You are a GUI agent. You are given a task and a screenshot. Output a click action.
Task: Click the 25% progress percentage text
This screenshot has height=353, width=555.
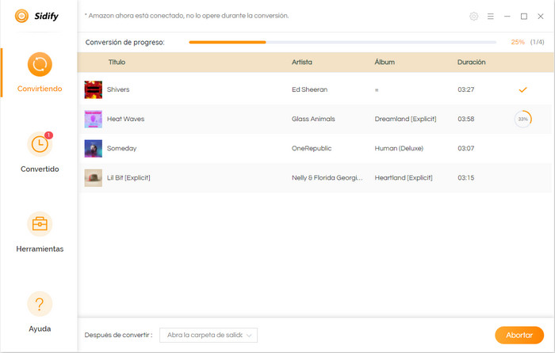[x=518, y=42]
